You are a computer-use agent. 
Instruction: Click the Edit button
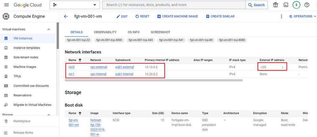[x=122, y=17]
